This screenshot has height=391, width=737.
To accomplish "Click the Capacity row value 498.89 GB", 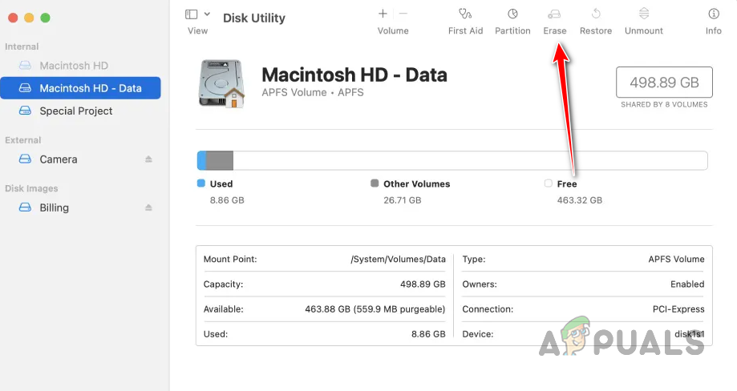I will [423, 284].
